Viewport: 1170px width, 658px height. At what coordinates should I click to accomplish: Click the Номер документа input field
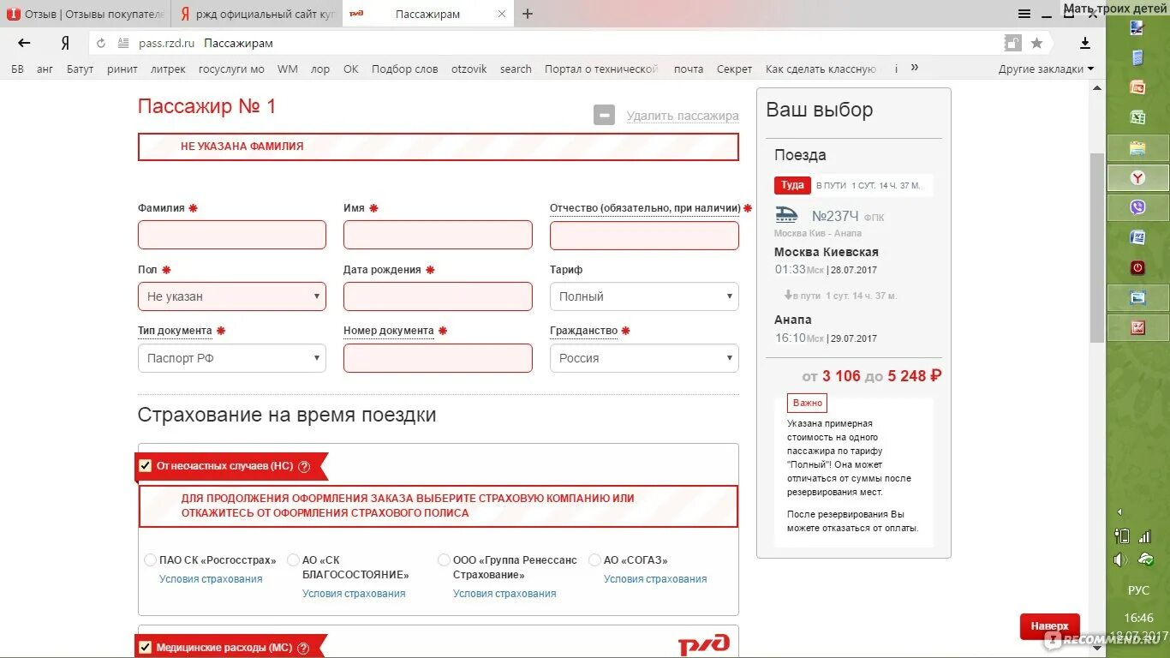(x=438, y=358)
